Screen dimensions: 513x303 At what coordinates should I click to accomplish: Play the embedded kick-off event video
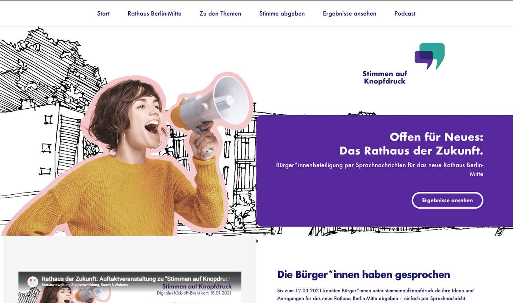pyautogui.click(x=130, y=287)
